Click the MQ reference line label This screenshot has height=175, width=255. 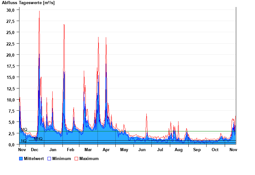click(24, 129)
